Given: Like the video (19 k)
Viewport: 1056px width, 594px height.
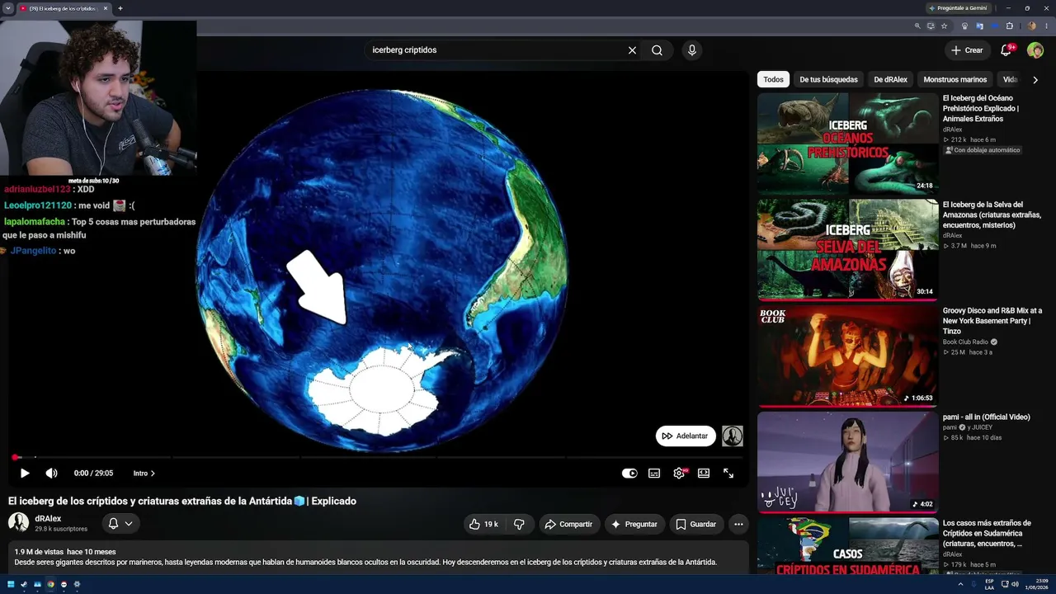Looking at the screenshot, I should tap(483, 524).
